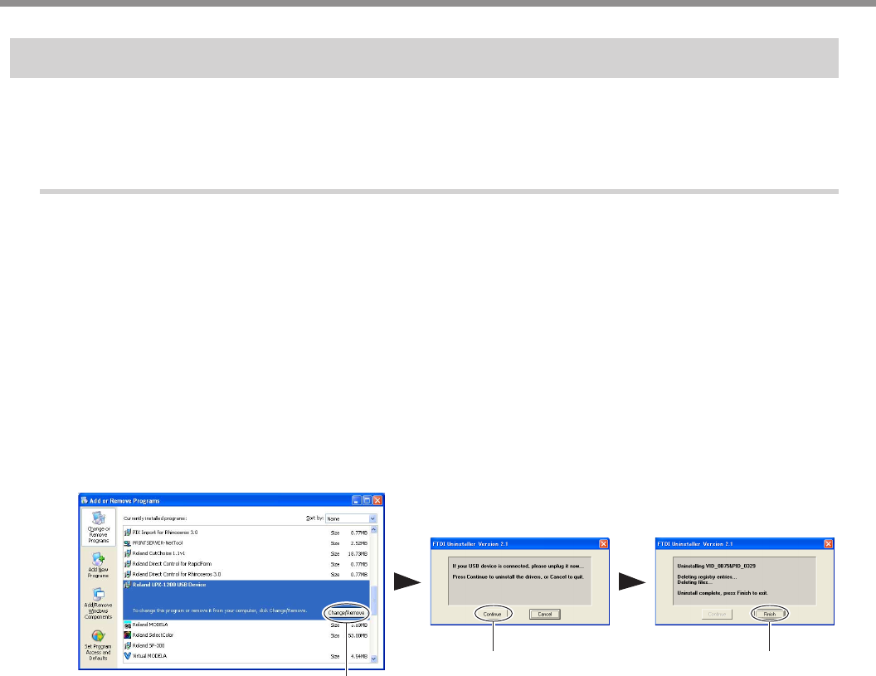876x676 pixels.
Task: Close the Add or Remove Programs window
Action: pos(377,501)
